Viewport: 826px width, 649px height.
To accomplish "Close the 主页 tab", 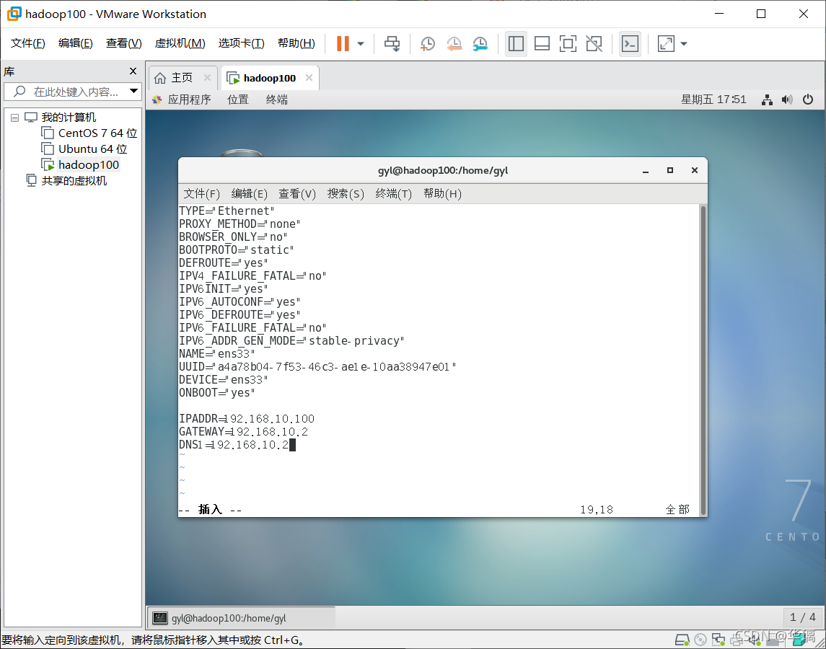I will (x=207, y=78).
